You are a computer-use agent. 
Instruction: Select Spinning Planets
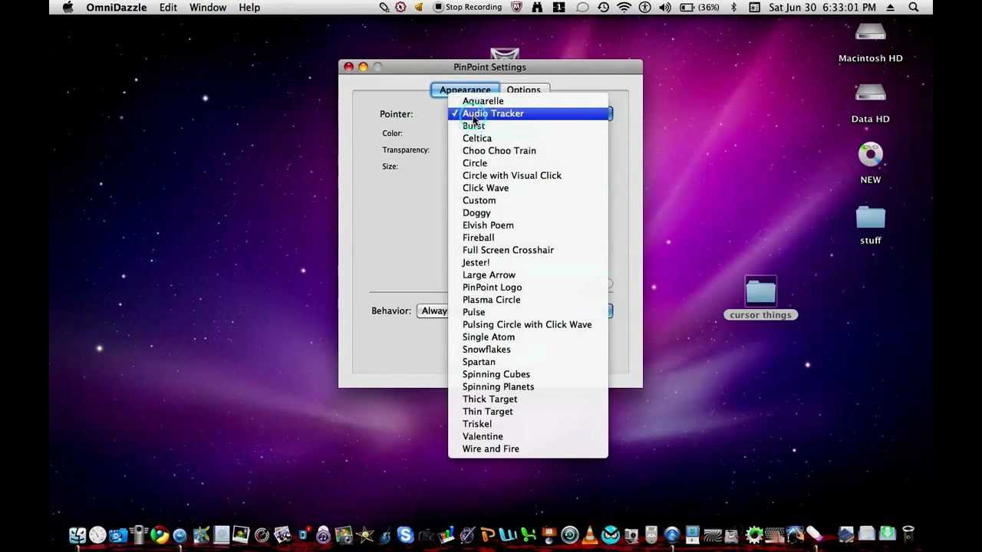(528, 386)
